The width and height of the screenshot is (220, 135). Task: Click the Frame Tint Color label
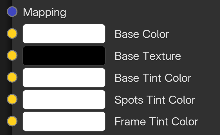pyautogui.click(x=156, y=122)
